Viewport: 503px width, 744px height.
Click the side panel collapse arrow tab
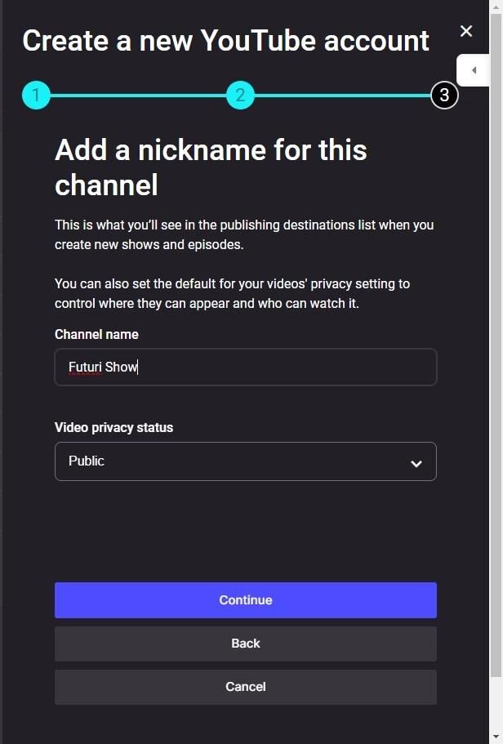(x=474, y=70)
